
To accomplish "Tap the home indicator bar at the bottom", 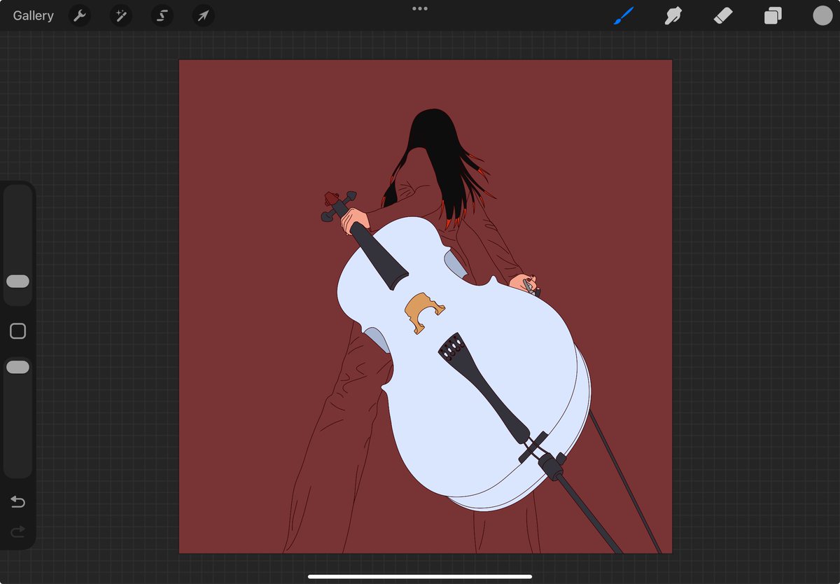I will tap(420, 577).
